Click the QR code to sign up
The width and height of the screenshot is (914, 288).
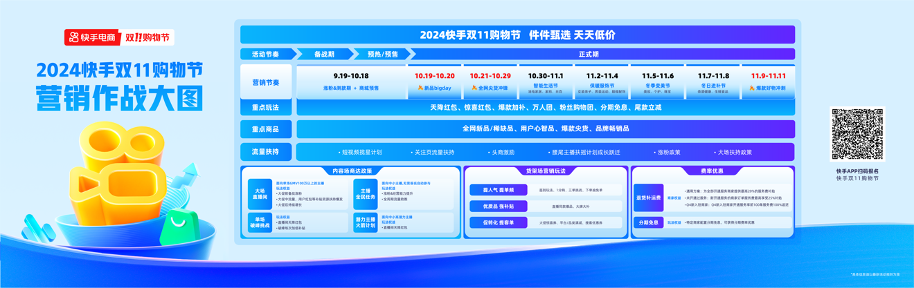point(857,135)
